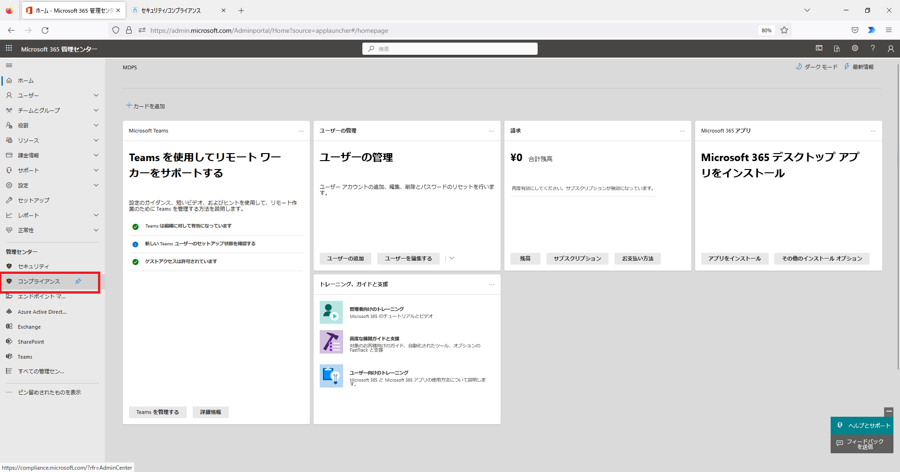The width and height of the screenshot is (900, 472).
Task: Minimize the help panel with minus icon
Action: (x=889, y=412)
